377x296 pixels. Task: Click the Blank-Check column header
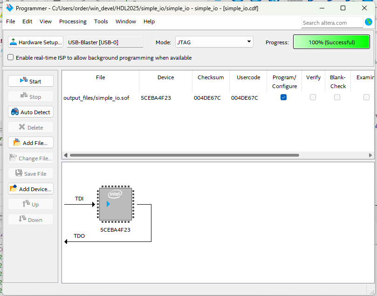(338, 81)
